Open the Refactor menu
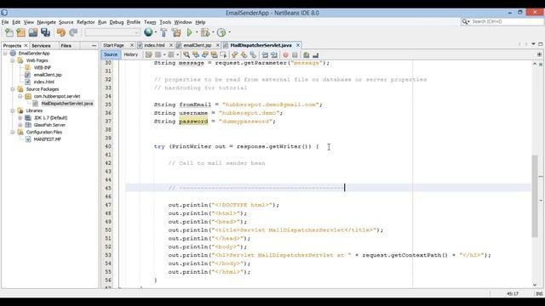 tap(85, 22)
